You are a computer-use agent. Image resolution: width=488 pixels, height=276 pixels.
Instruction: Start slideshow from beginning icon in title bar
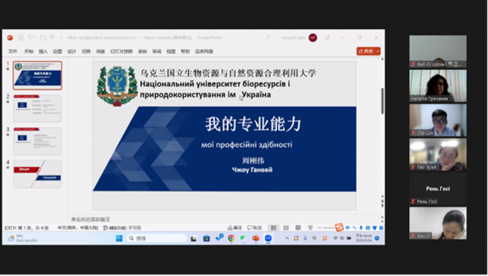point(52,37)
